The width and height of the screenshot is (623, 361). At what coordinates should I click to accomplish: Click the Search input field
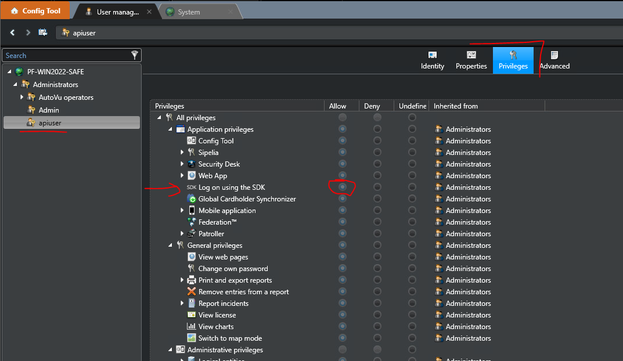65,56
